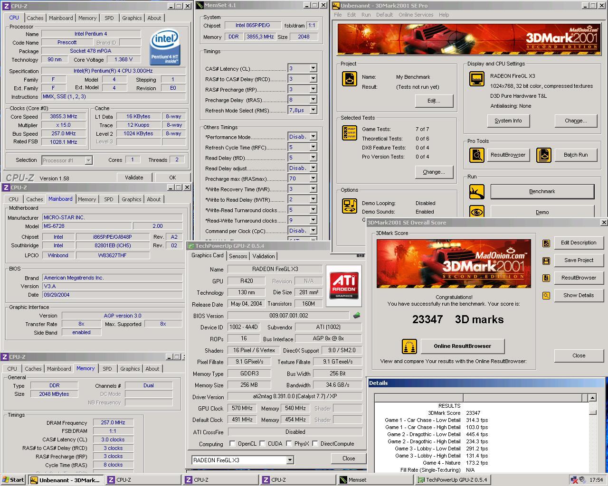This screenshot has width=608, height=486.
Task: Open the About tab in Mainboard CPU-Z window
Action: (x=153, y=199)
